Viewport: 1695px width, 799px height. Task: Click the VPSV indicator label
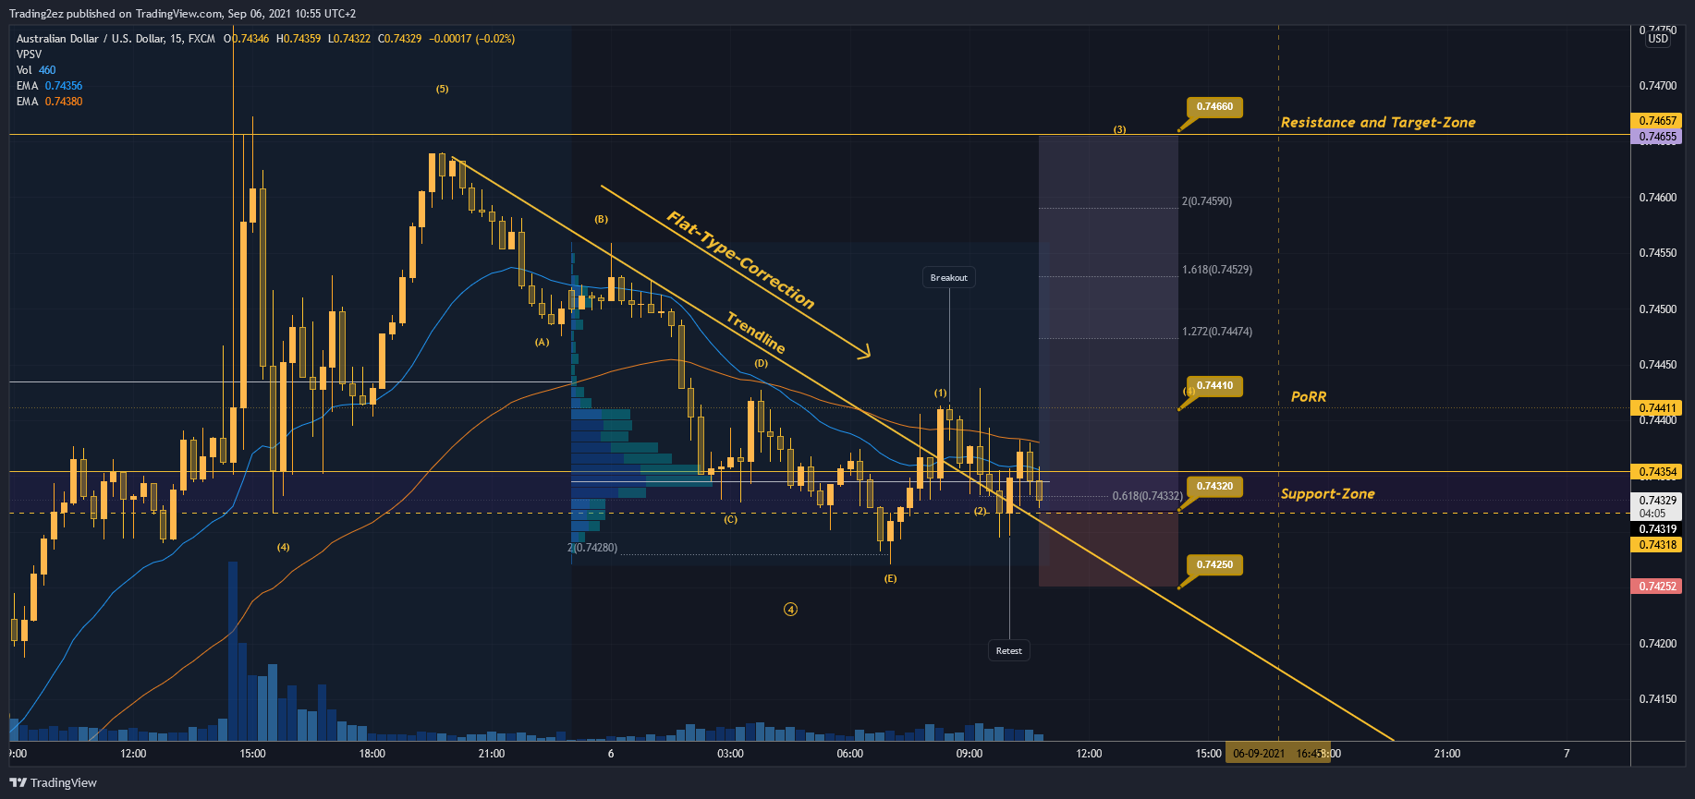pos(29,54)
